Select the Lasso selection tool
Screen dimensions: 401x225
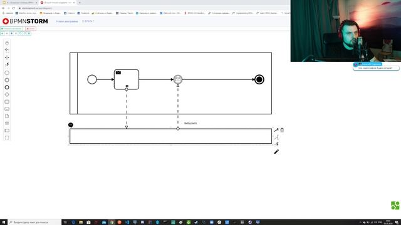pos(7,50)
